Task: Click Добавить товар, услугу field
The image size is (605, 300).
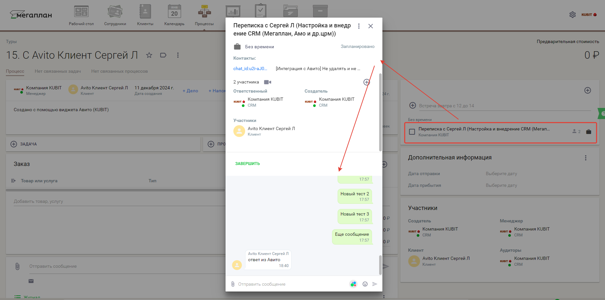Action: [x=119, y=201]
